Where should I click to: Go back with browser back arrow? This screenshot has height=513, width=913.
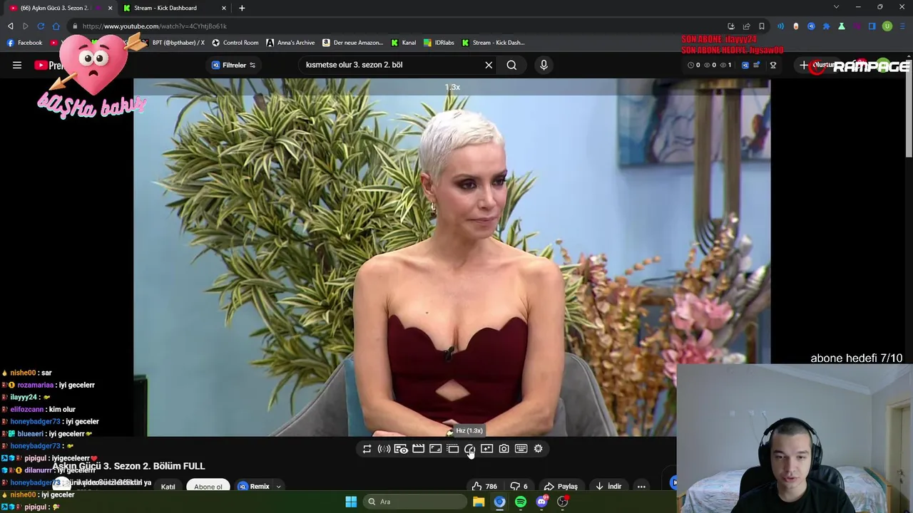pos(11,26)
